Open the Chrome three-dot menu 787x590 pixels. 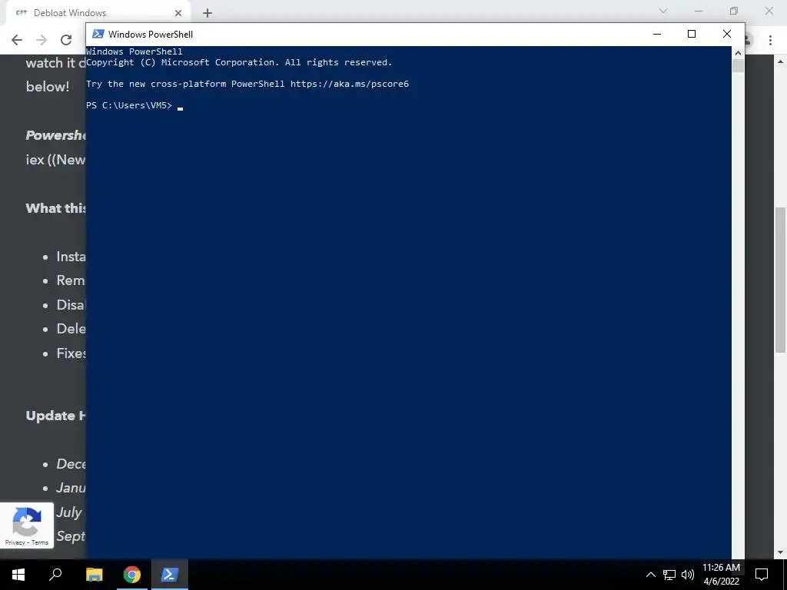click(x=770, y=40)
